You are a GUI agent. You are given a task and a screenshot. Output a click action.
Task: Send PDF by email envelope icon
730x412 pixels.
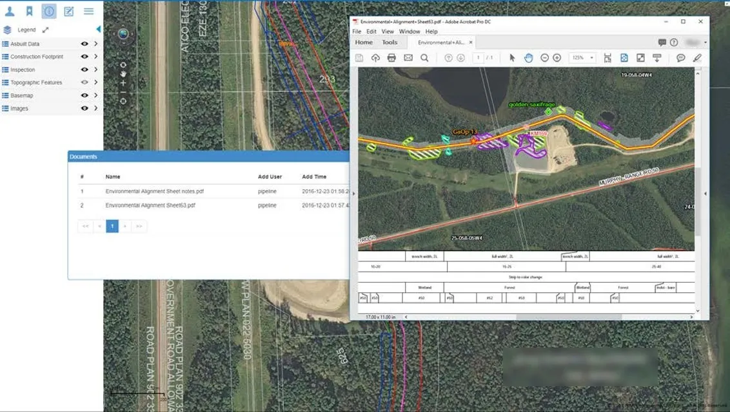pos(408,58)
